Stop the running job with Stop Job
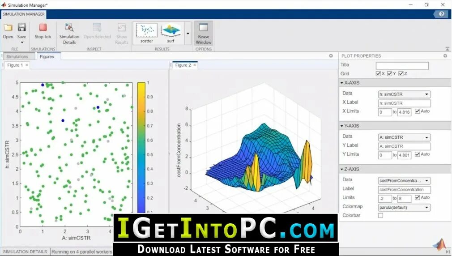452x256 pixels. point(43,31)
